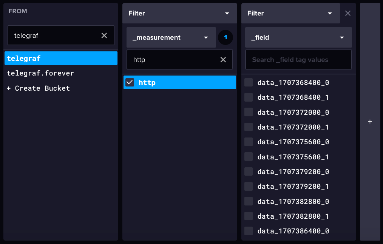Uncheck the http measurement checkbox
This screenshot has width=383, height=244.
pos(130,82)
